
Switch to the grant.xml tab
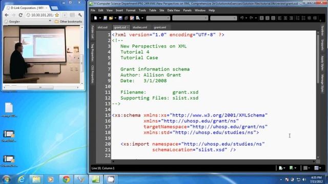coord(160,27)
